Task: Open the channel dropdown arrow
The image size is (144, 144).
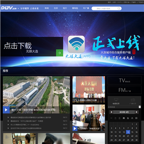Action: click(140, 107)
